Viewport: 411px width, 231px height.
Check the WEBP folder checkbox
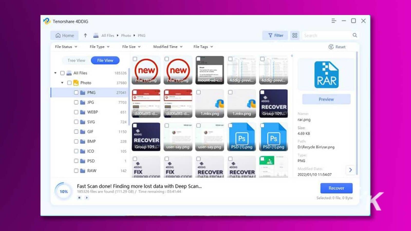[x=76, y=112]
